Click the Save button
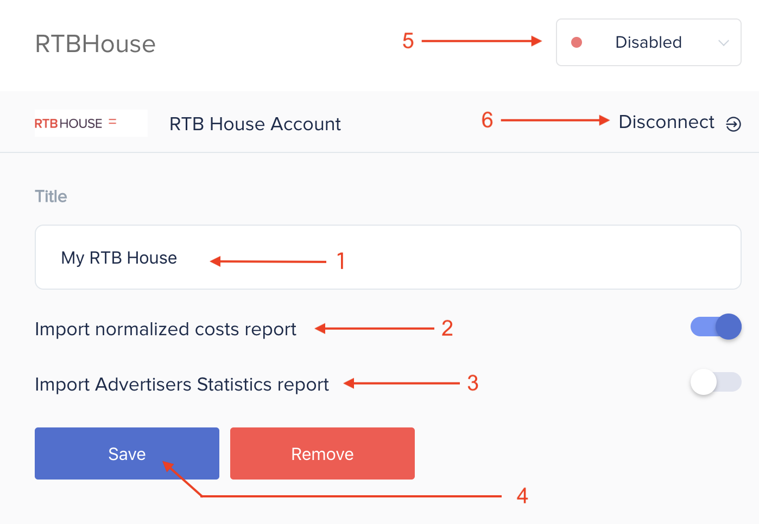 [127, 453]
